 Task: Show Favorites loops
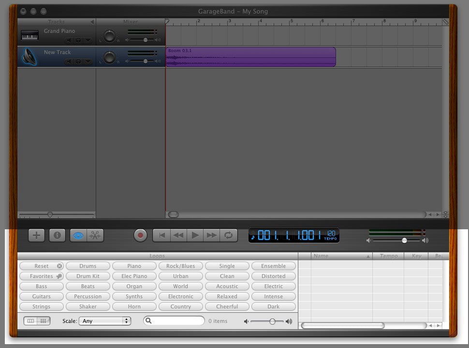click(x=41, y=276)
